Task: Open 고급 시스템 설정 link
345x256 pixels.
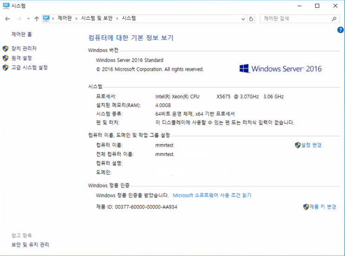Action: pos(29,67)
